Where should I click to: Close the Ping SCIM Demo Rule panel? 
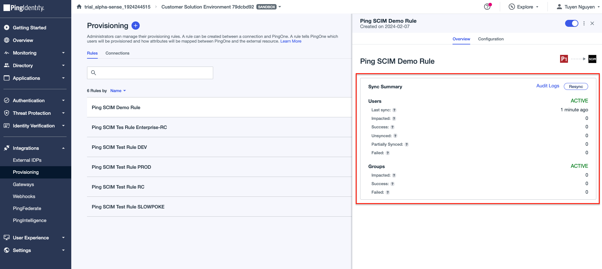[592, 23]
